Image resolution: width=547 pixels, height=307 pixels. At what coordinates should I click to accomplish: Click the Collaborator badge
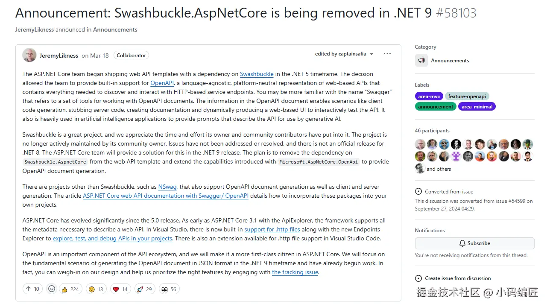[x=131, y=56]
